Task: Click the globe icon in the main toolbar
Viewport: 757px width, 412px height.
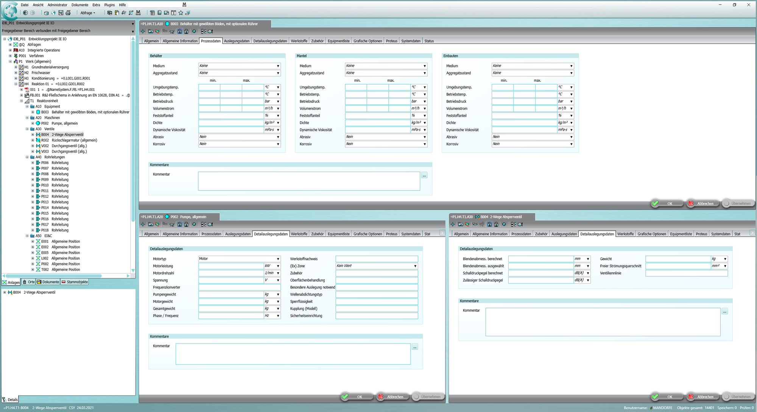Action: click(53, 13)
